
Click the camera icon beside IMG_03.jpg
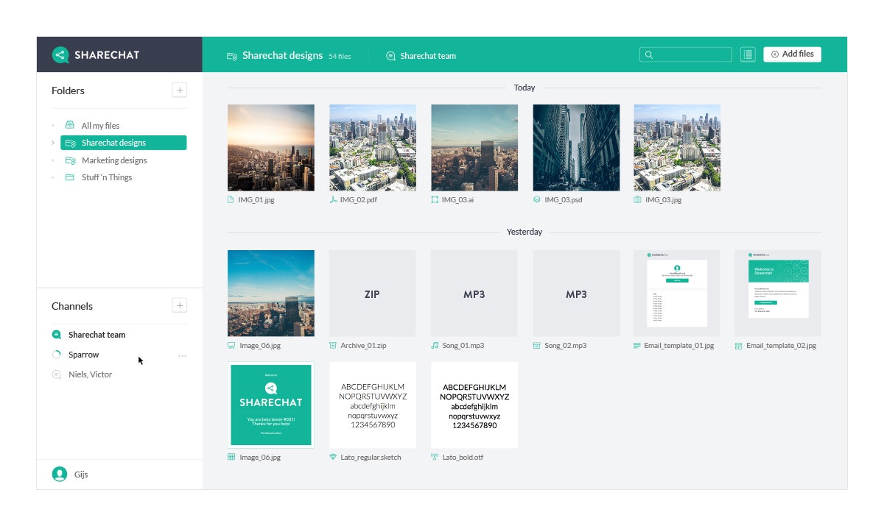638,199
